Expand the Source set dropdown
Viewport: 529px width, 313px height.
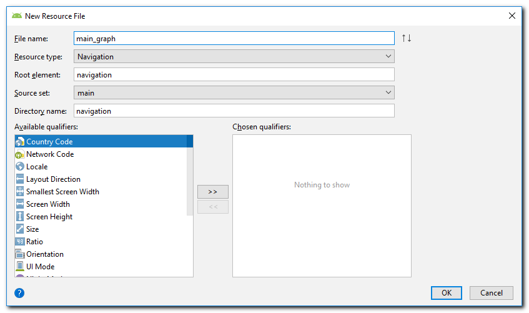coord(234,92)
